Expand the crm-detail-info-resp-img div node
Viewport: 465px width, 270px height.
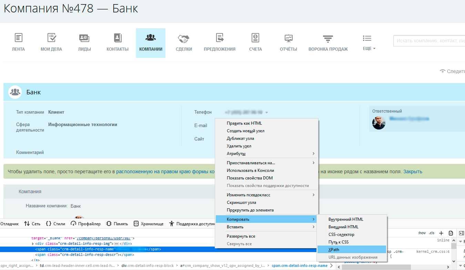coord(33,244)
